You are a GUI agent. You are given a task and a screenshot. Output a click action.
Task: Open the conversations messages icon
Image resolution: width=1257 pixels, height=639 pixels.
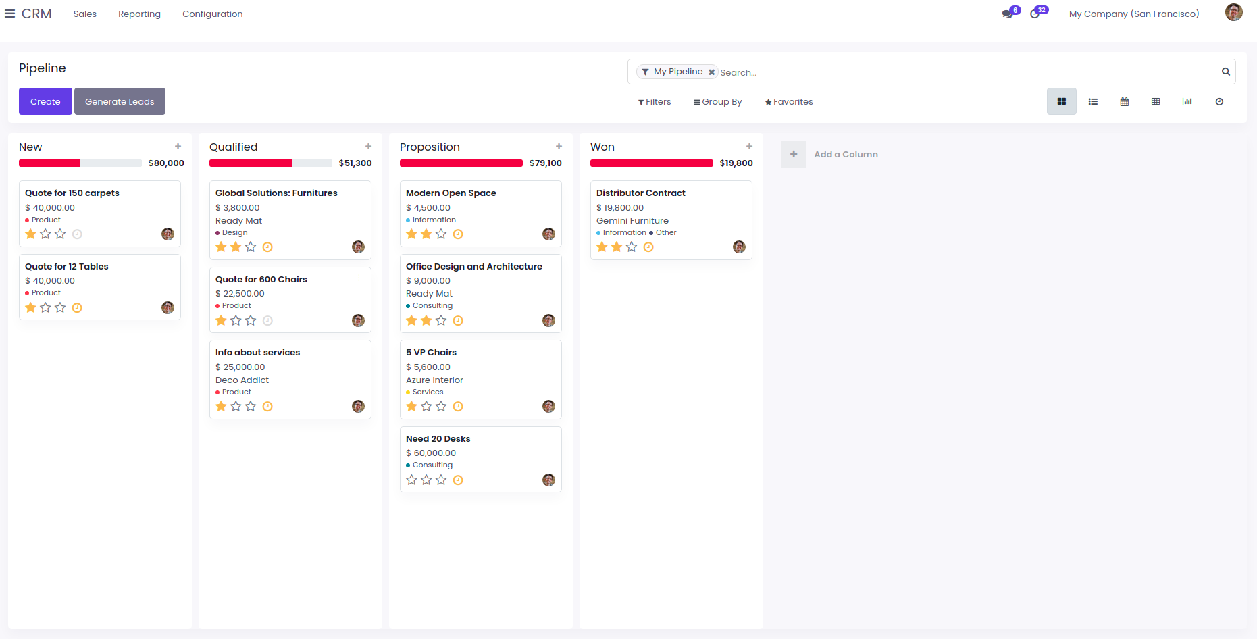pos(1008,14)
